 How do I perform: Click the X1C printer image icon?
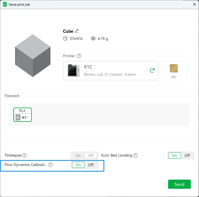(74, 71)
